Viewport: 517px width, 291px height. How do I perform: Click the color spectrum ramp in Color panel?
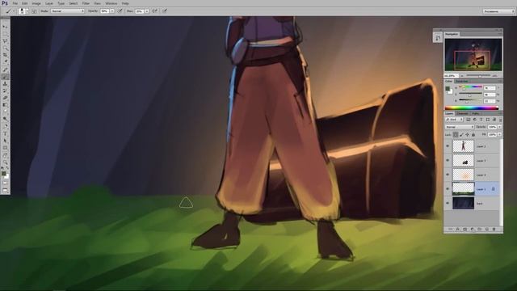pos(472,108)
